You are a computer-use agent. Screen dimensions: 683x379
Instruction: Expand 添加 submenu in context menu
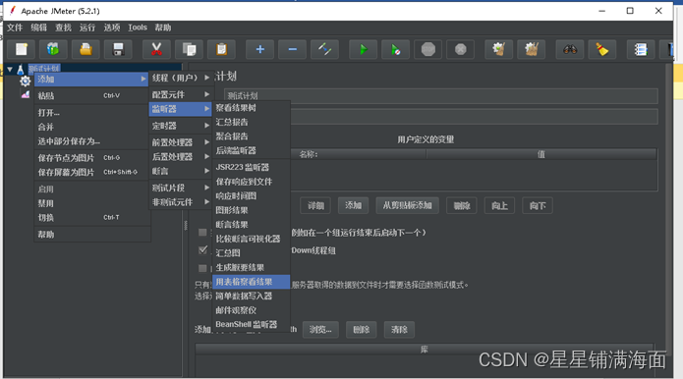coord(91,80)
